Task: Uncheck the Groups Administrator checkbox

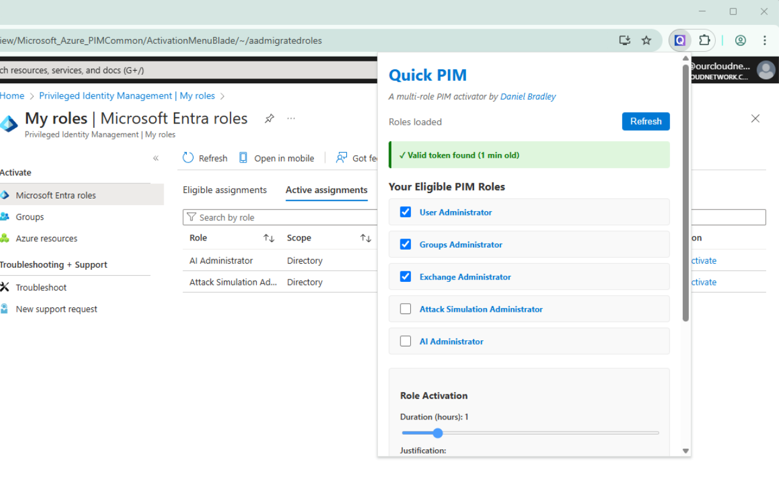Action: click(x=405, y=244)
